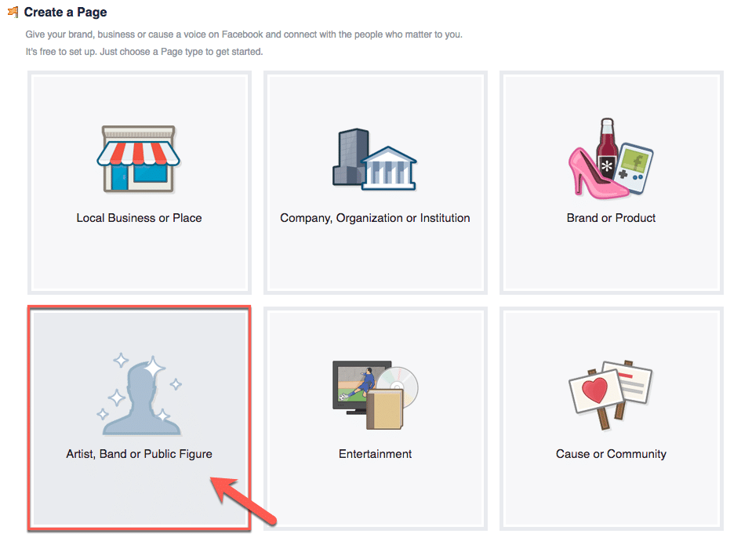741x541 pixels.
Task: Click the sparkling silhouette public figure icon
Action: (140, 394)
